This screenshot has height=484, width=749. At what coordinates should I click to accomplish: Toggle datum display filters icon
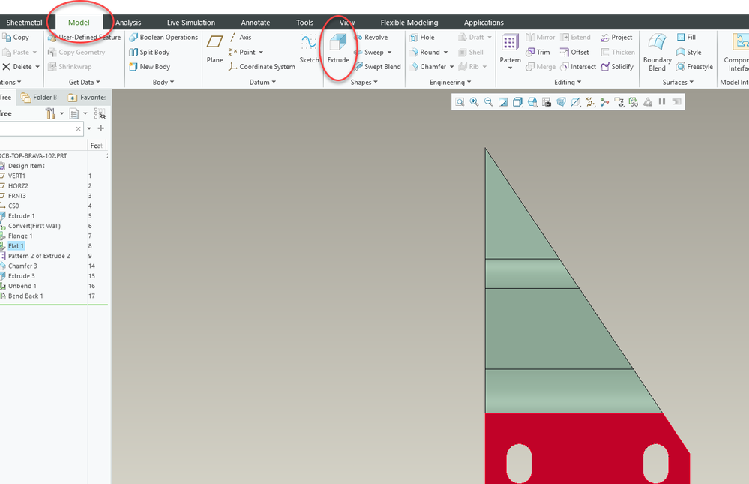[590, 102]
